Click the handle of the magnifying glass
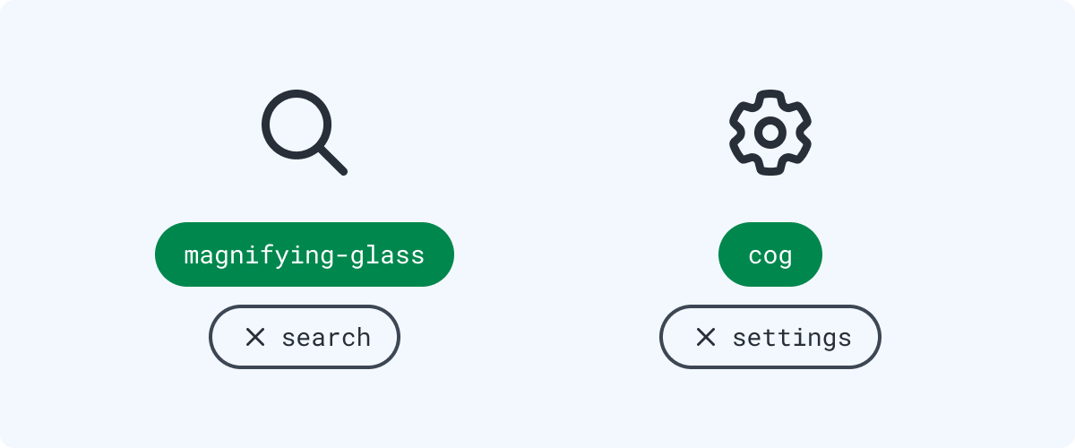The height and width of the screenshot is (448, 1075). (x=331, y=159)
